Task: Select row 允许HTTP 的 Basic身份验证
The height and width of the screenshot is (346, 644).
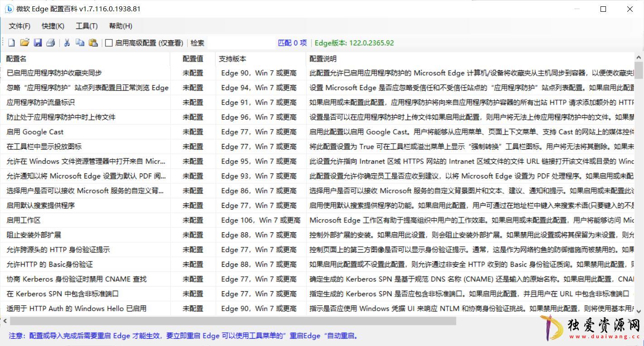Action: pos(318,264)
